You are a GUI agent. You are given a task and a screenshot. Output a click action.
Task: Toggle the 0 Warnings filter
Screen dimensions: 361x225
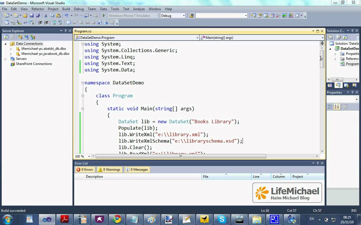[109, 169]
